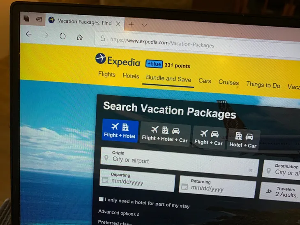Clear the Origin field with the x icon
Screen dimensions: 300x225
tap(250, 170)
